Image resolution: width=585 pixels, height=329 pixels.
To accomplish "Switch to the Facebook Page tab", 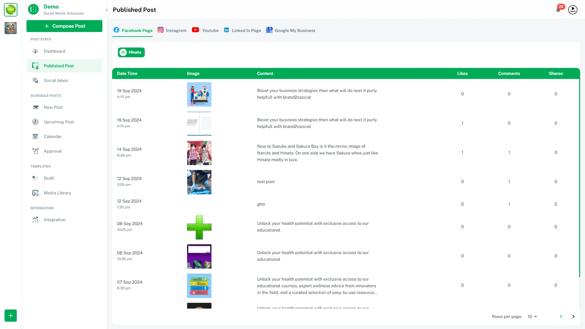I will pos(133,30).
